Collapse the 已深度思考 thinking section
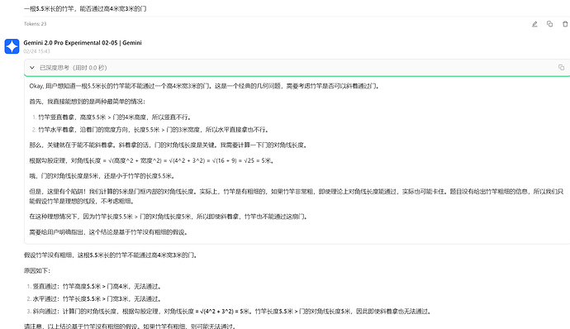 click(x=32, y=68)
